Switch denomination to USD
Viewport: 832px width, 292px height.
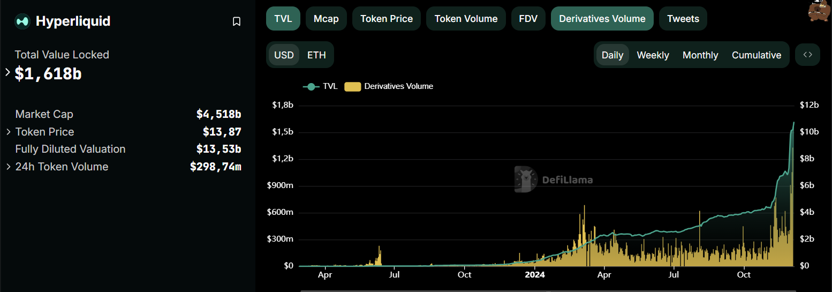(x=284, y=55)
